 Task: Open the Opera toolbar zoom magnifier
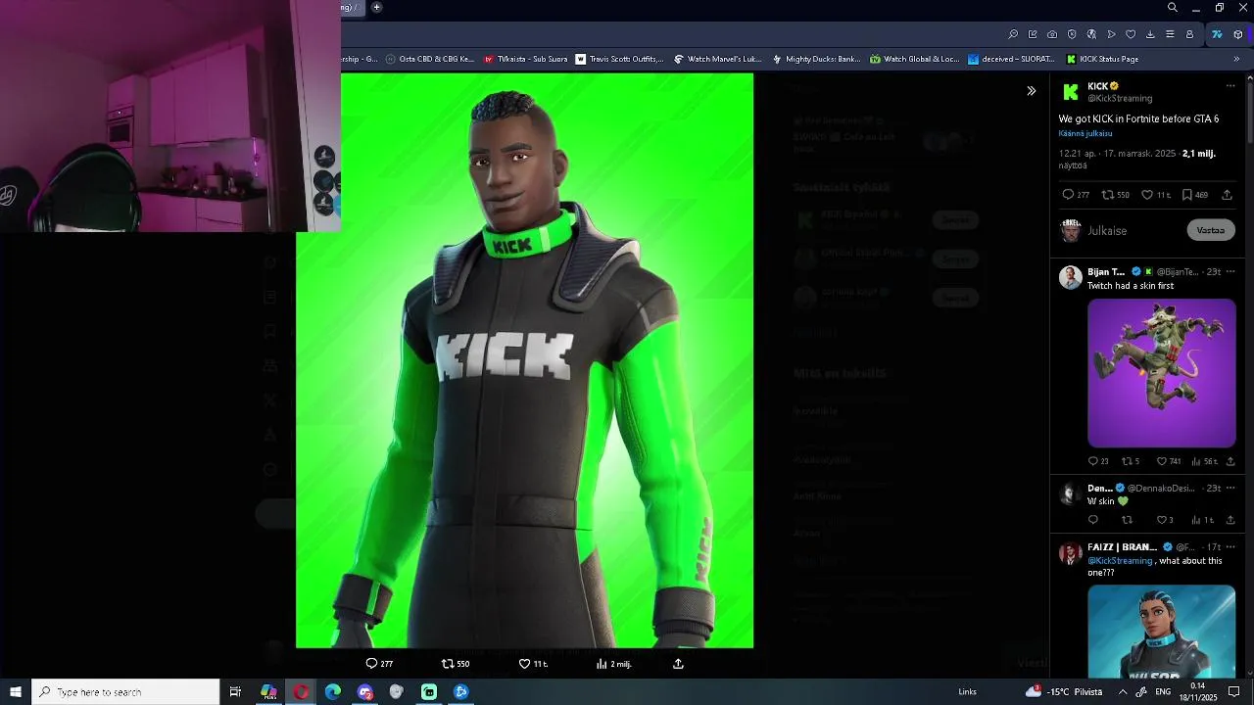(x=1013, y=34)
